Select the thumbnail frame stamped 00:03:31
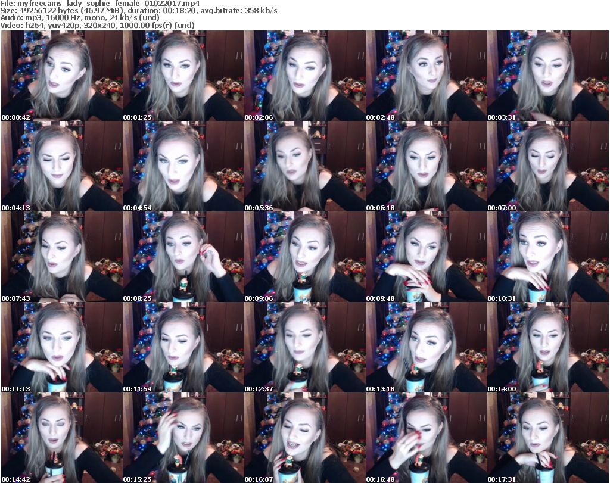 pyautogui.click(x=548, y=76)
